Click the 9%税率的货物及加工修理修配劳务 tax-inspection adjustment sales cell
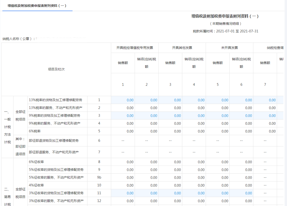This screenshot has height=206, width=287. 265,116
